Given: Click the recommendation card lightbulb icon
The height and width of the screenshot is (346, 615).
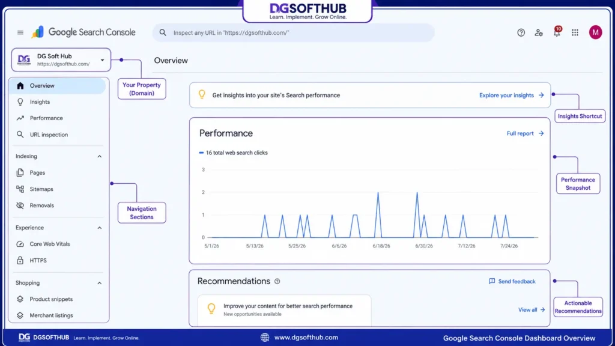Looking at the screenshot, I should pos(211,309).
